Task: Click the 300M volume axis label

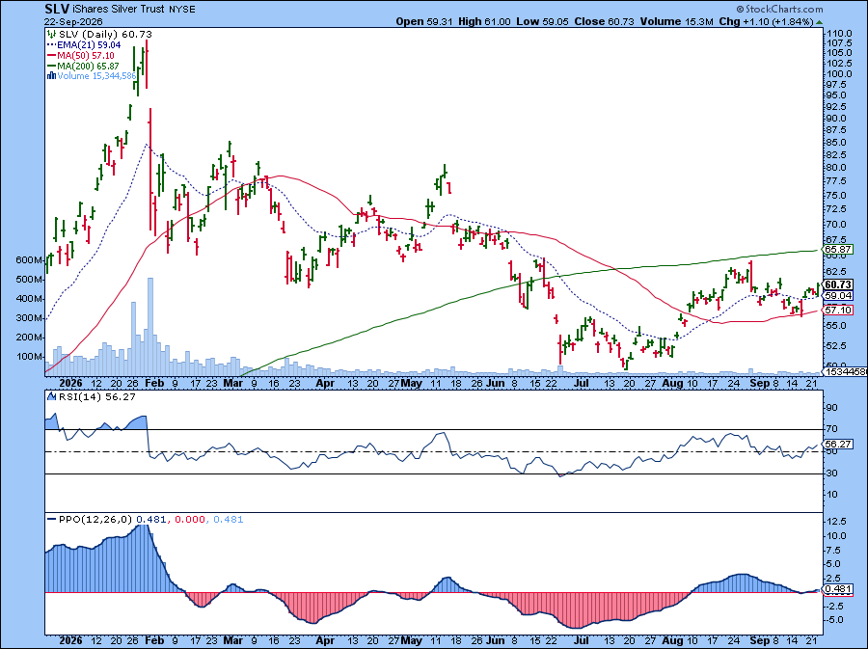Action: point(31,318)
